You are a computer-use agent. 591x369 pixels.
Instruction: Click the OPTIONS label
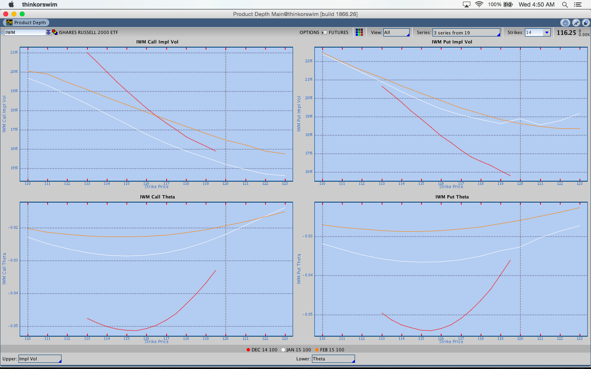pos(309,32)
